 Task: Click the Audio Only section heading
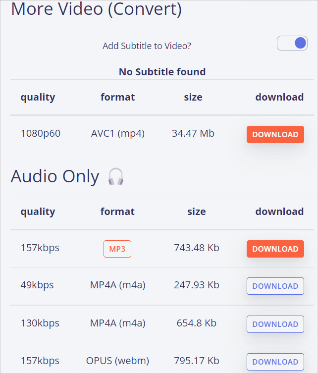55,176
